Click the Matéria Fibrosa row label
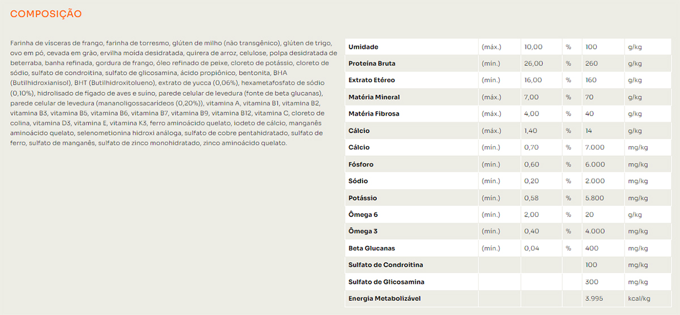680x315 pixels. (x=374, y=114)
